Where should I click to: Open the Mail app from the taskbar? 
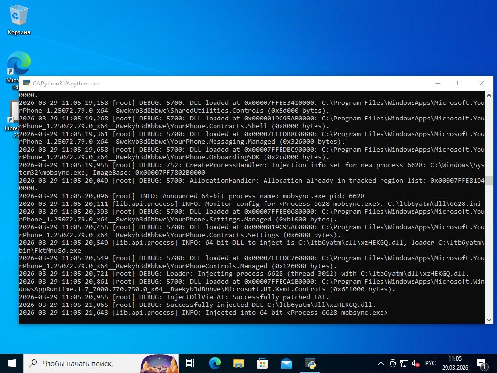[x=286, y=363]
